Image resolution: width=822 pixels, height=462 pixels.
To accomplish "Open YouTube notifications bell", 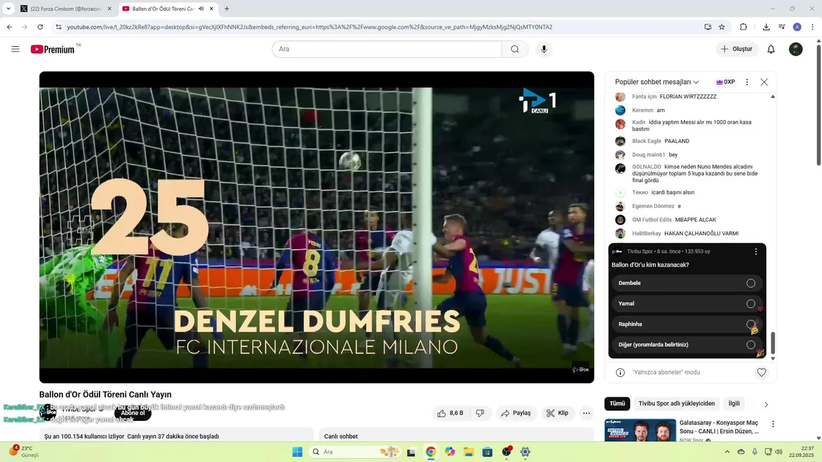I will (771, 49).
